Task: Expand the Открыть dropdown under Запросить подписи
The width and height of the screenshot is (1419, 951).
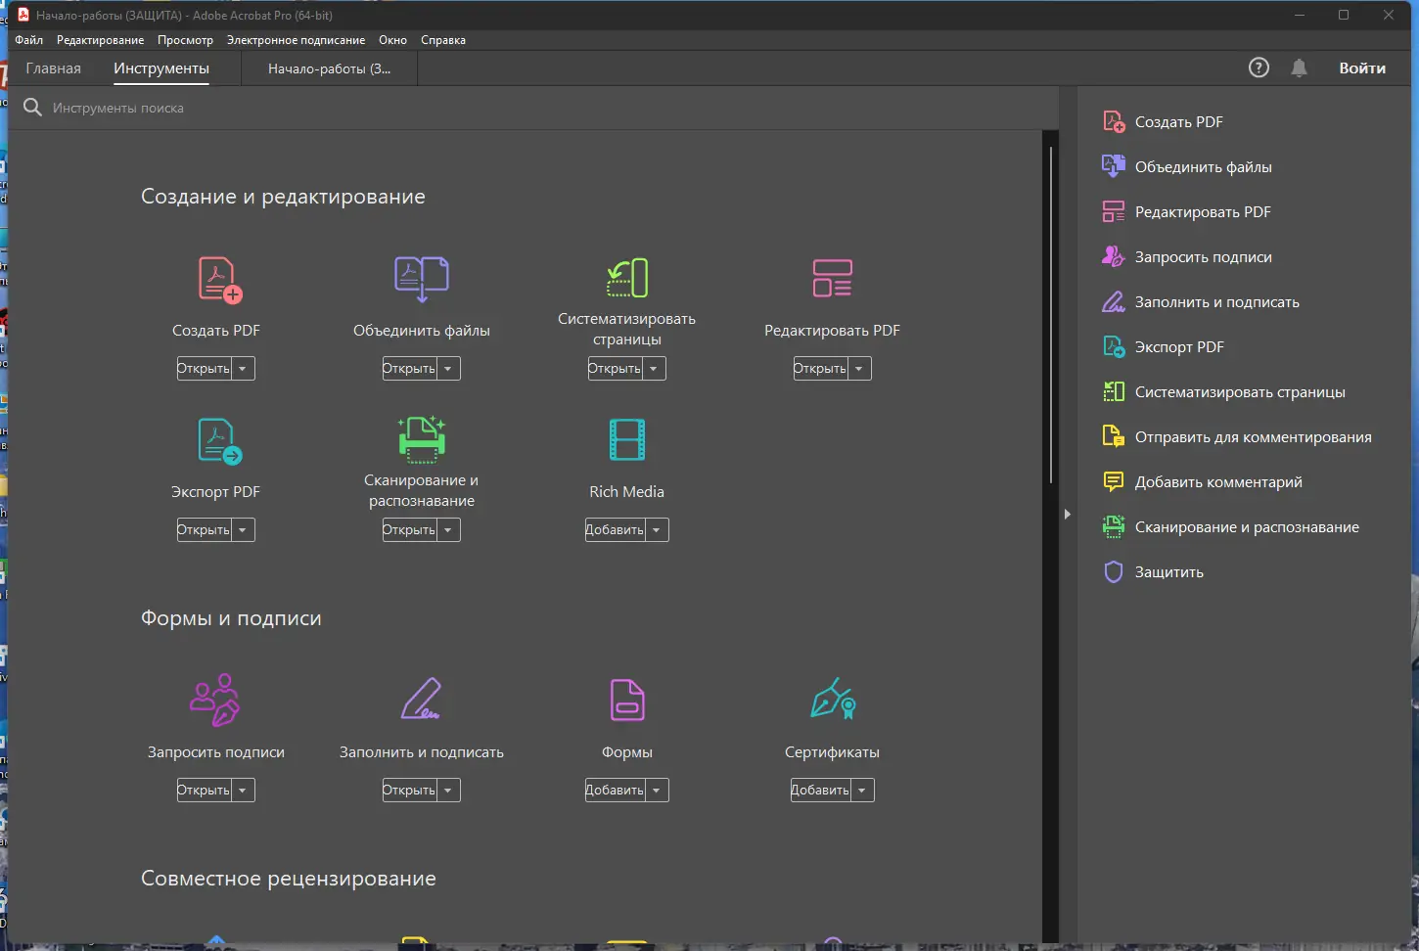Action: pos(243,790)
